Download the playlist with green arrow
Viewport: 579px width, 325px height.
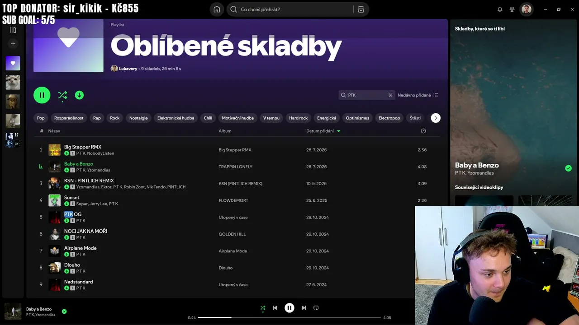pyautogui.click(x=79, y=95)
